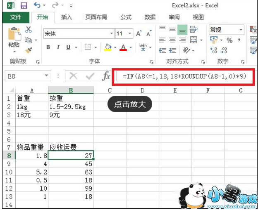258x210 pixels.
Task: Click the formula bar with IF formula
Action: tap(184, 76)
